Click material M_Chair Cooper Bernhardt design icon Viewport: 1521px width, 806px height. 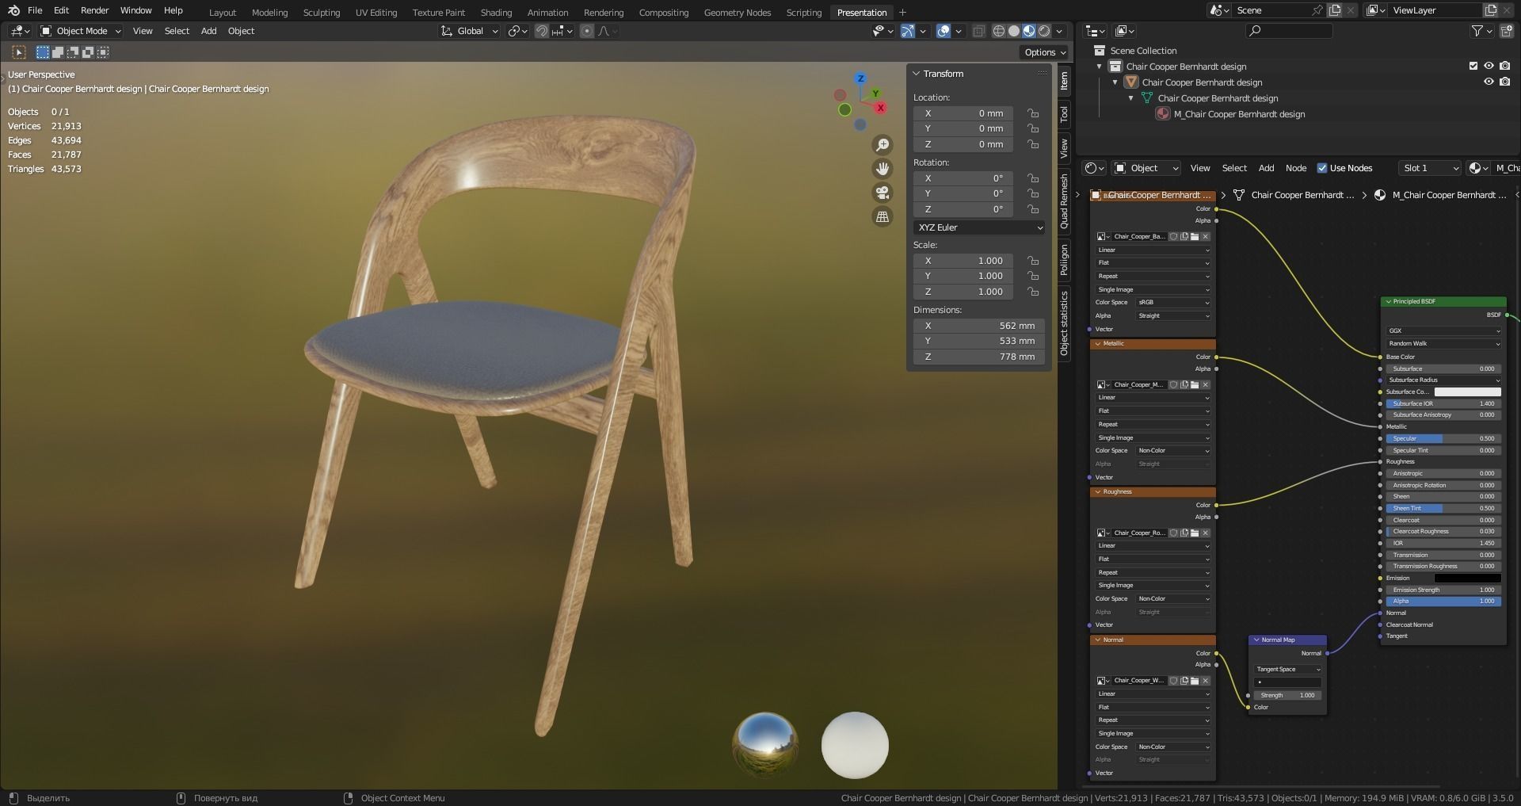1163,114
